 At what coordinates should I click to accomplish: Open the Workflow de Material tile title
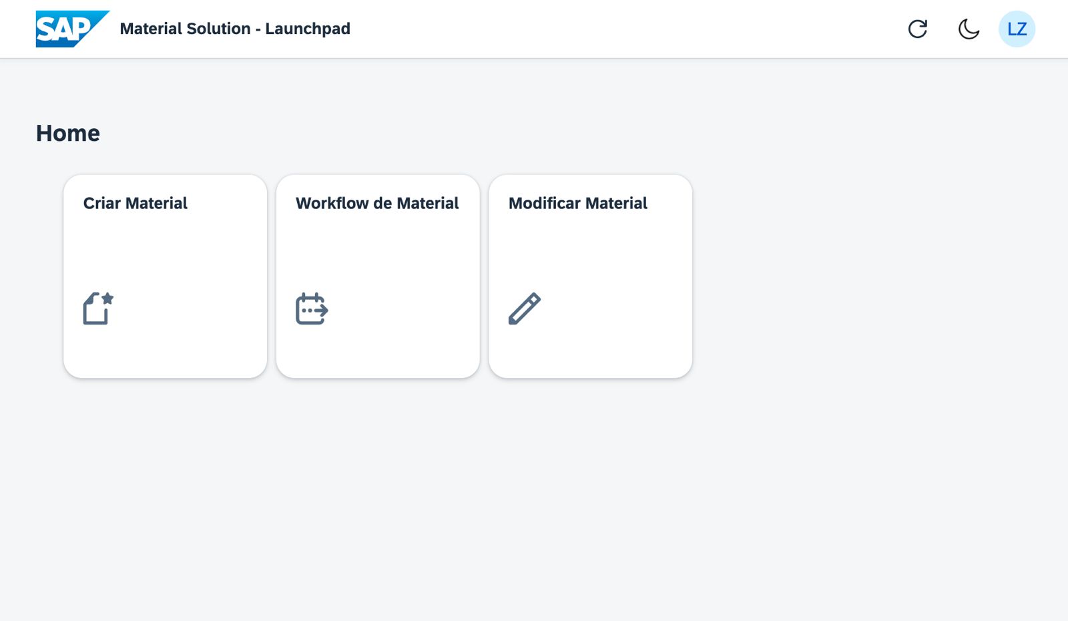[x=377, y=203]
